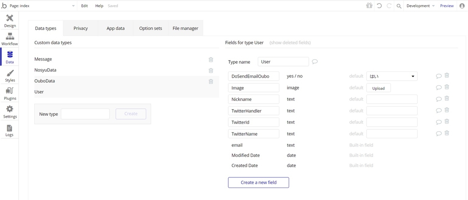Open the Settings gear in sidebar

(10, 109)
